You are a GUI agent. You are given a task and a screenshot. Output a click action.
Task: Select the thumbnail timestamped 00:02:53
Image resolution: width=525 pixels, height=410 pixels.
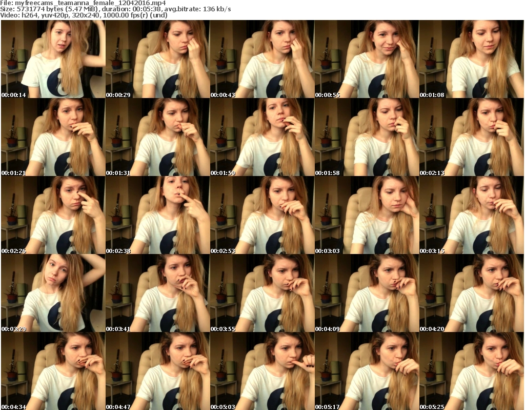click(x=262, y=215)
